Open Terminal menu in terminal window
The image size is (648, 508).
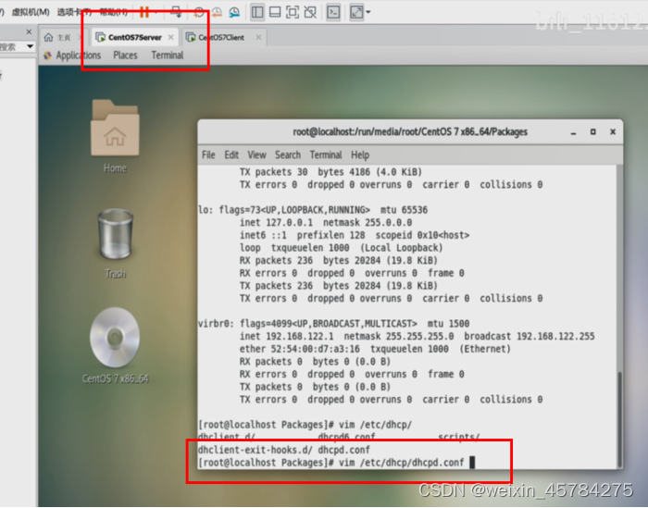[x=326, y=155]
